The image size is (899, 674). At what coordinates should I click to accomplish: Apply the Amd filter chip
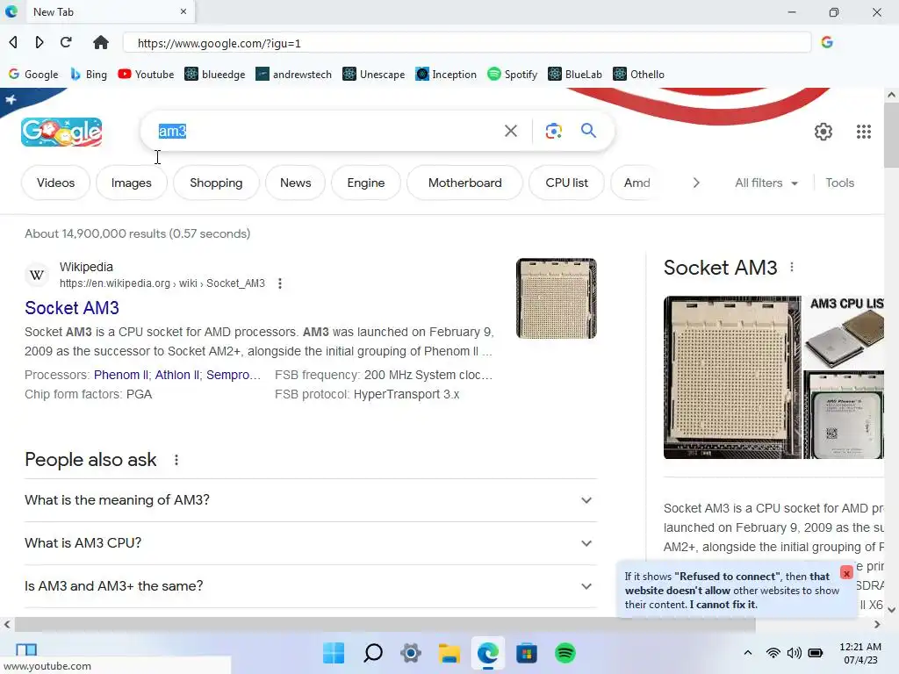[637, 183]
